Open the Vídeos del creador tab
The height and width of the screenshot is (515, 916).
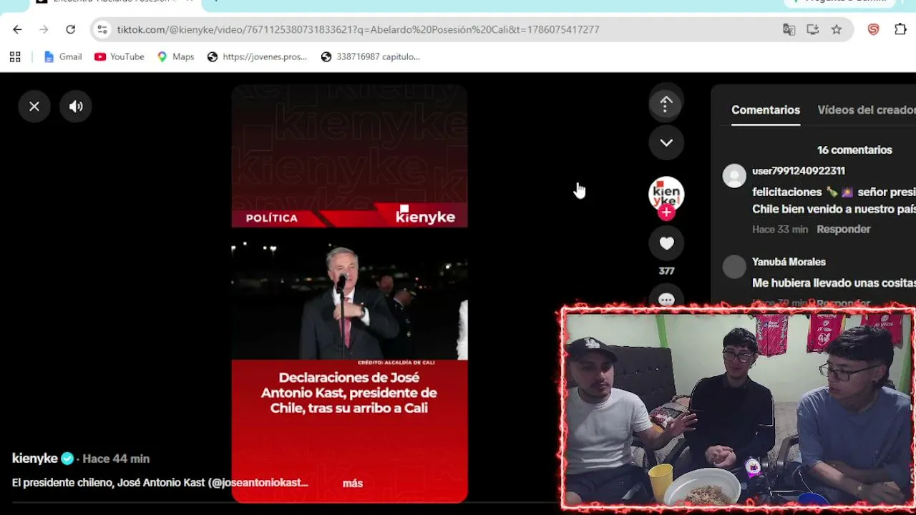click(x=867, y=110)
